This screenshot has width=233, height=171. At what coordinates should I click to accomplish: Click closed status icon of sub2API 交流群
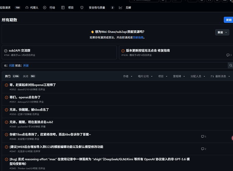click(x=5, y=51)
